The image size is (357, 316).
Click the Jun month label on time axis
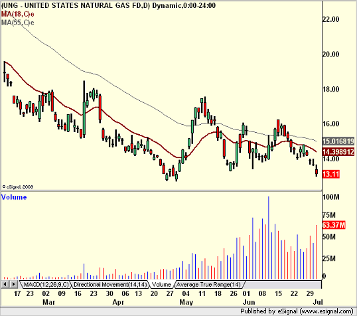point(249,302)
